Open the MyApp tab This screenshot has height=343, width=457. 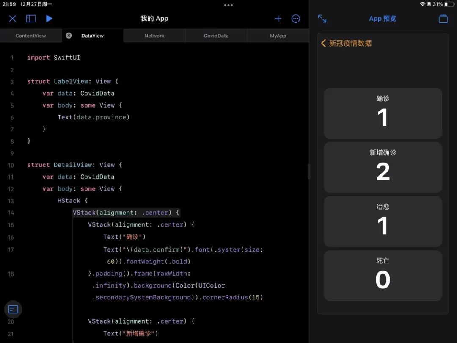coord(278,36)
